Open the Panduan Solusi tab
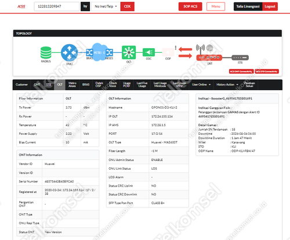 tap(249, 85)
